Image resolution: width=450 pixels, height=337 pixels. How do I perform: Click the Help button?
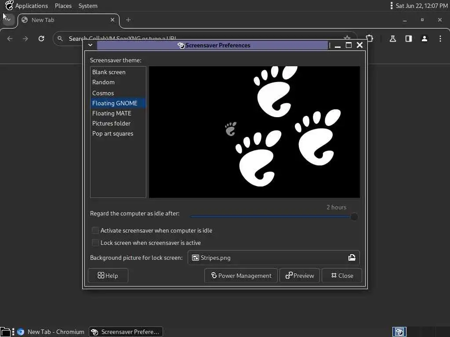pos(108,276)
